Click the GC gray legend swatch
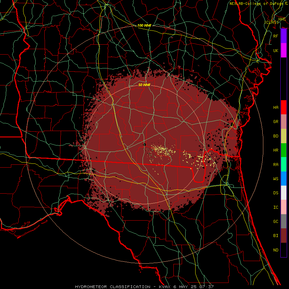Viewport: 289px width, 289px height. point(284,221)
